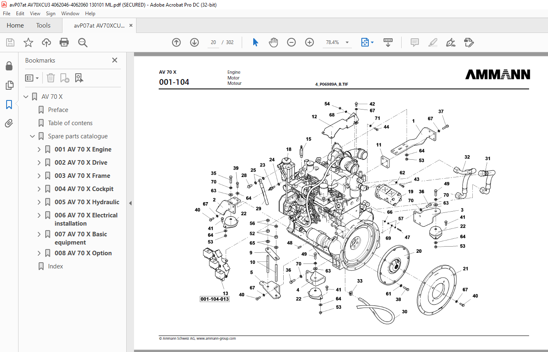
Task: Expand the 002 AV 70 X Drive bookmark
Action: click(x=39, y=163)
